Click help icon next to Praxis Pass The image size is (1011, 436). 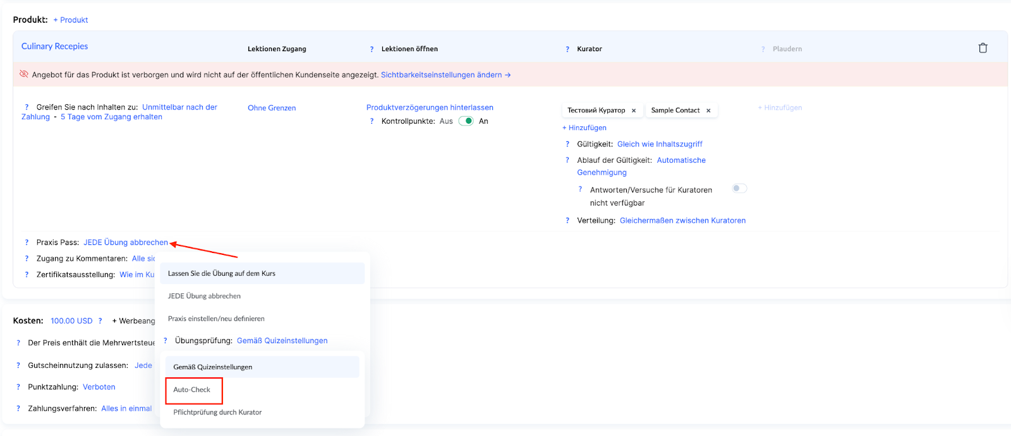point(27,242)
